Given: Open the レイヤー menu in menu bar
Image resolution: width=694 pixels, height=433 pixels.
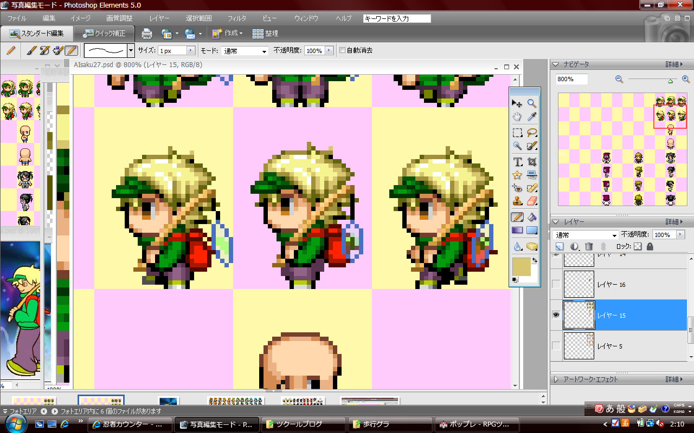Looking at the screenshot, I should [x=159, y=18].
